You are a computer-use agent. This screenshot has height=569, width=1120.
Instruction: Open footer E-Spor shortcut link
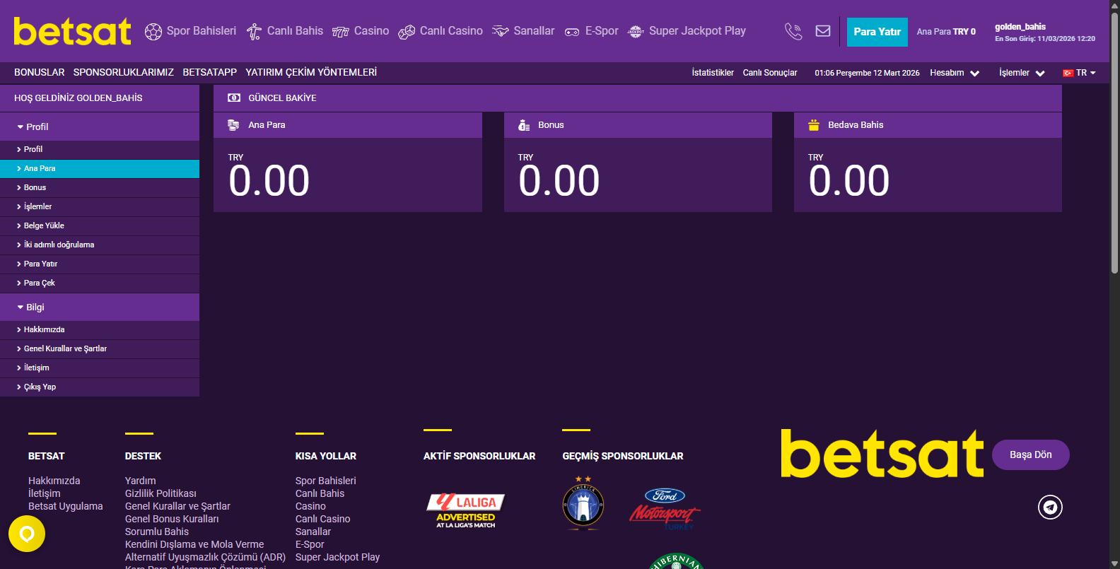click(x=310, y=544)
